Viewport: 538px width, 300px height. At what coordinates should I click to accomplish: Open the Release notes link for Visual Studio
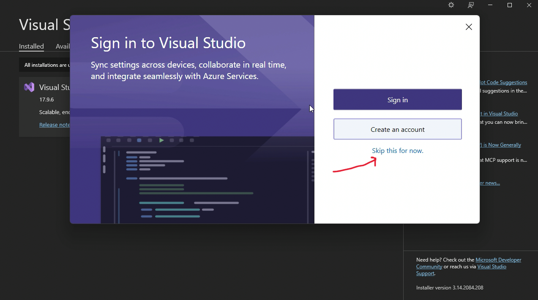coord(55,125)
